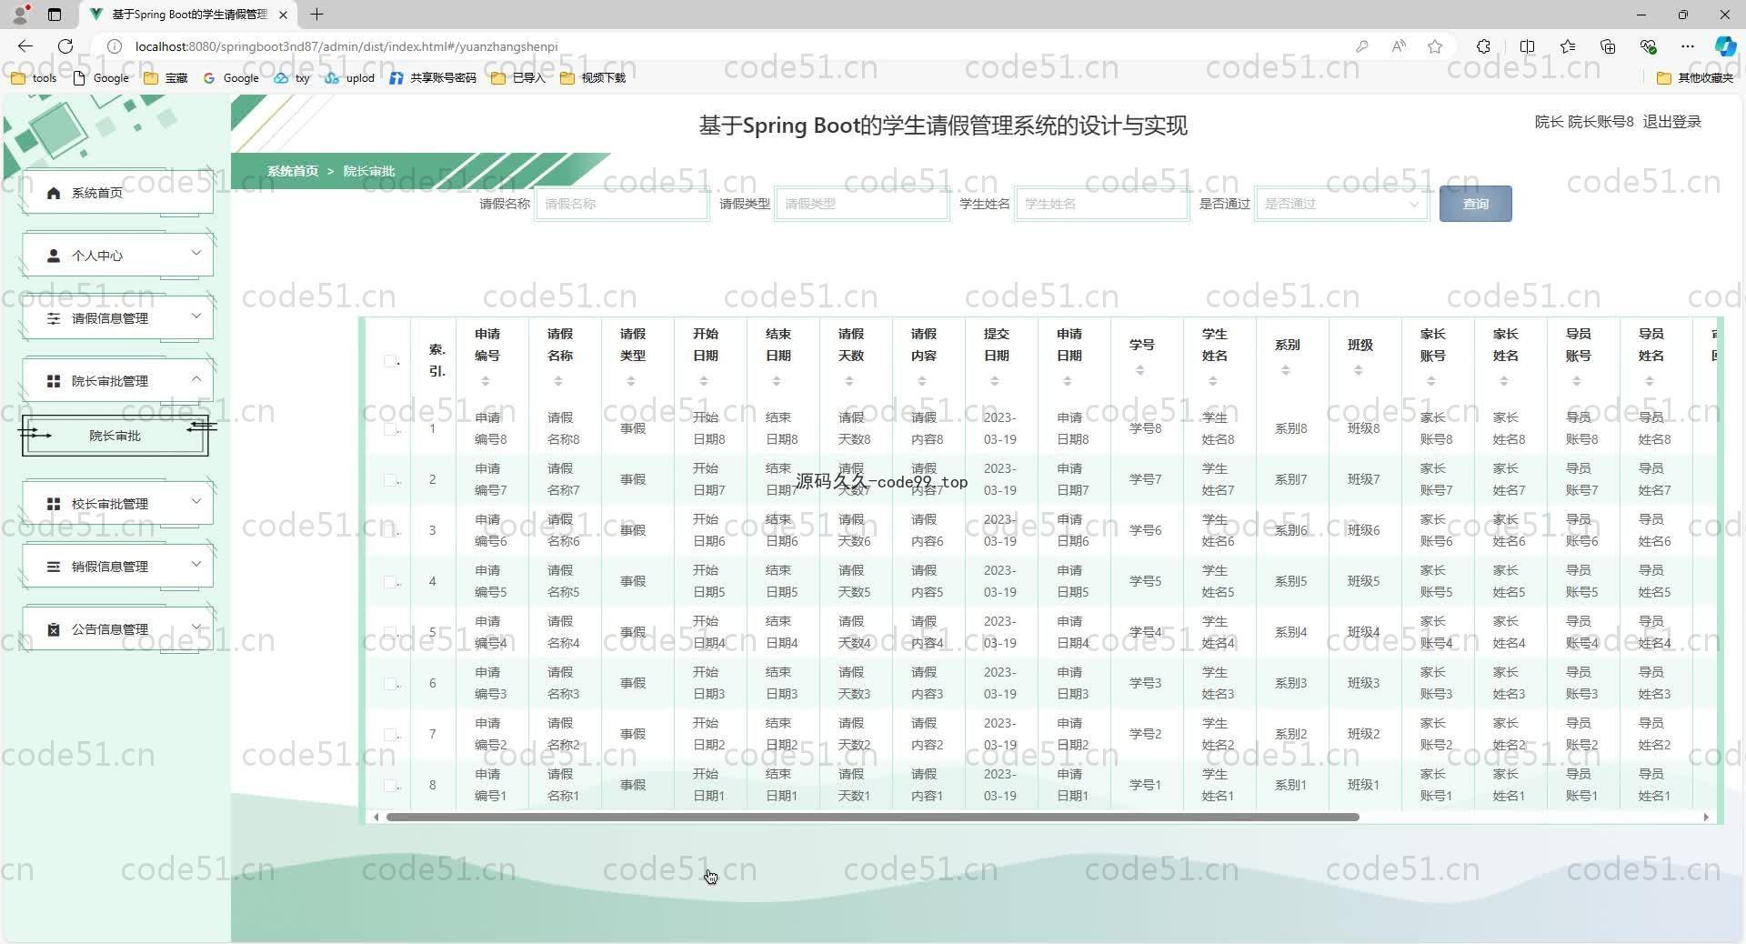Image resolution: width=1746 pixels, height=944 pixels.
Task: Reload the current browser page
Action: (65, 46)
